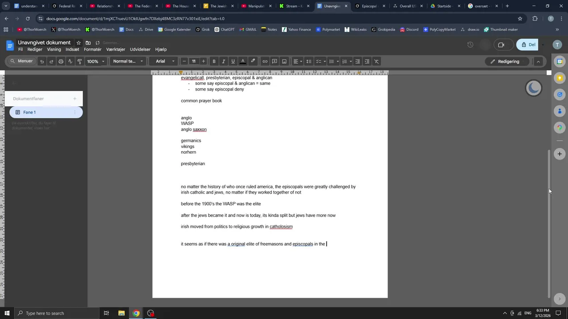Click the Menuer search button
The image size is (568, 319).
pyautogui.click(x=21, y=61)
